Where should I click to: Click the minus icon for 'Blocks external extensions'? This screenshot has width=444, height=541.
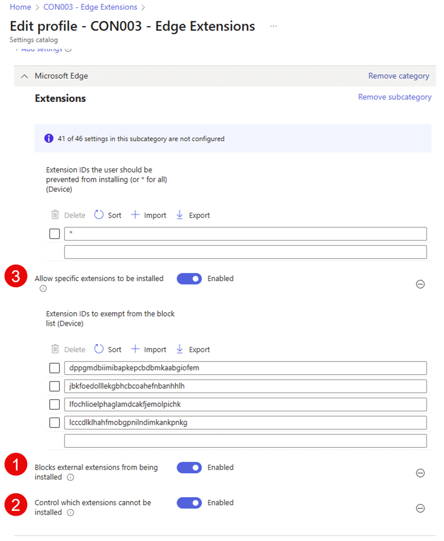click(x=420, y=473)
